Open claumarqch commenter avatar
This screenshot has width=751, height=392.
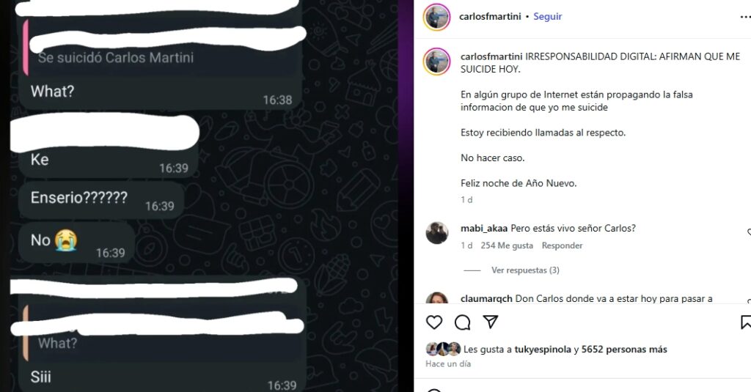[x=437, y=297]
